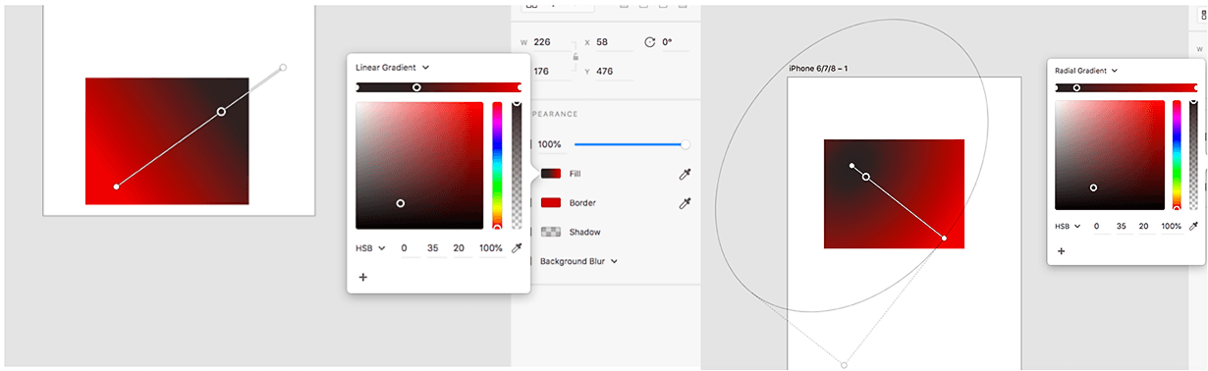The width and height of the screenshot is (1208, 371).
Task: Click radial gradient center handle on canvas
Action: point(851,166)
